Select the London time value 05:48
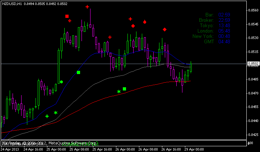260x152 pixels. (224, 31)
